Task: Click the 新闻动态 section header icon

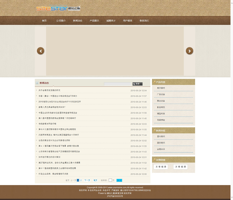Action: (37, 83)
